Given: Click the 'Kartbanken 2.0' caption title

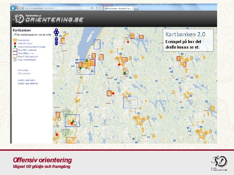Looking at the screenshot, I should point(185,34).
